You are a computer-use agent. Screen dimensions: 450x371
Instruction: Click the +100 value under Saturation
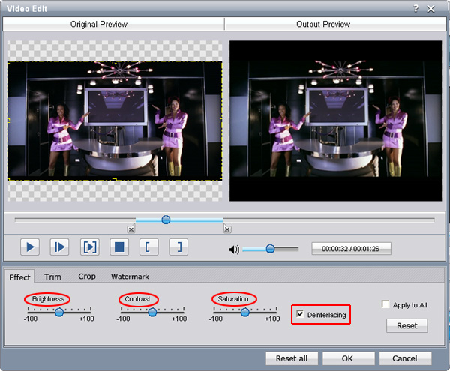click(x=272, y=319)
